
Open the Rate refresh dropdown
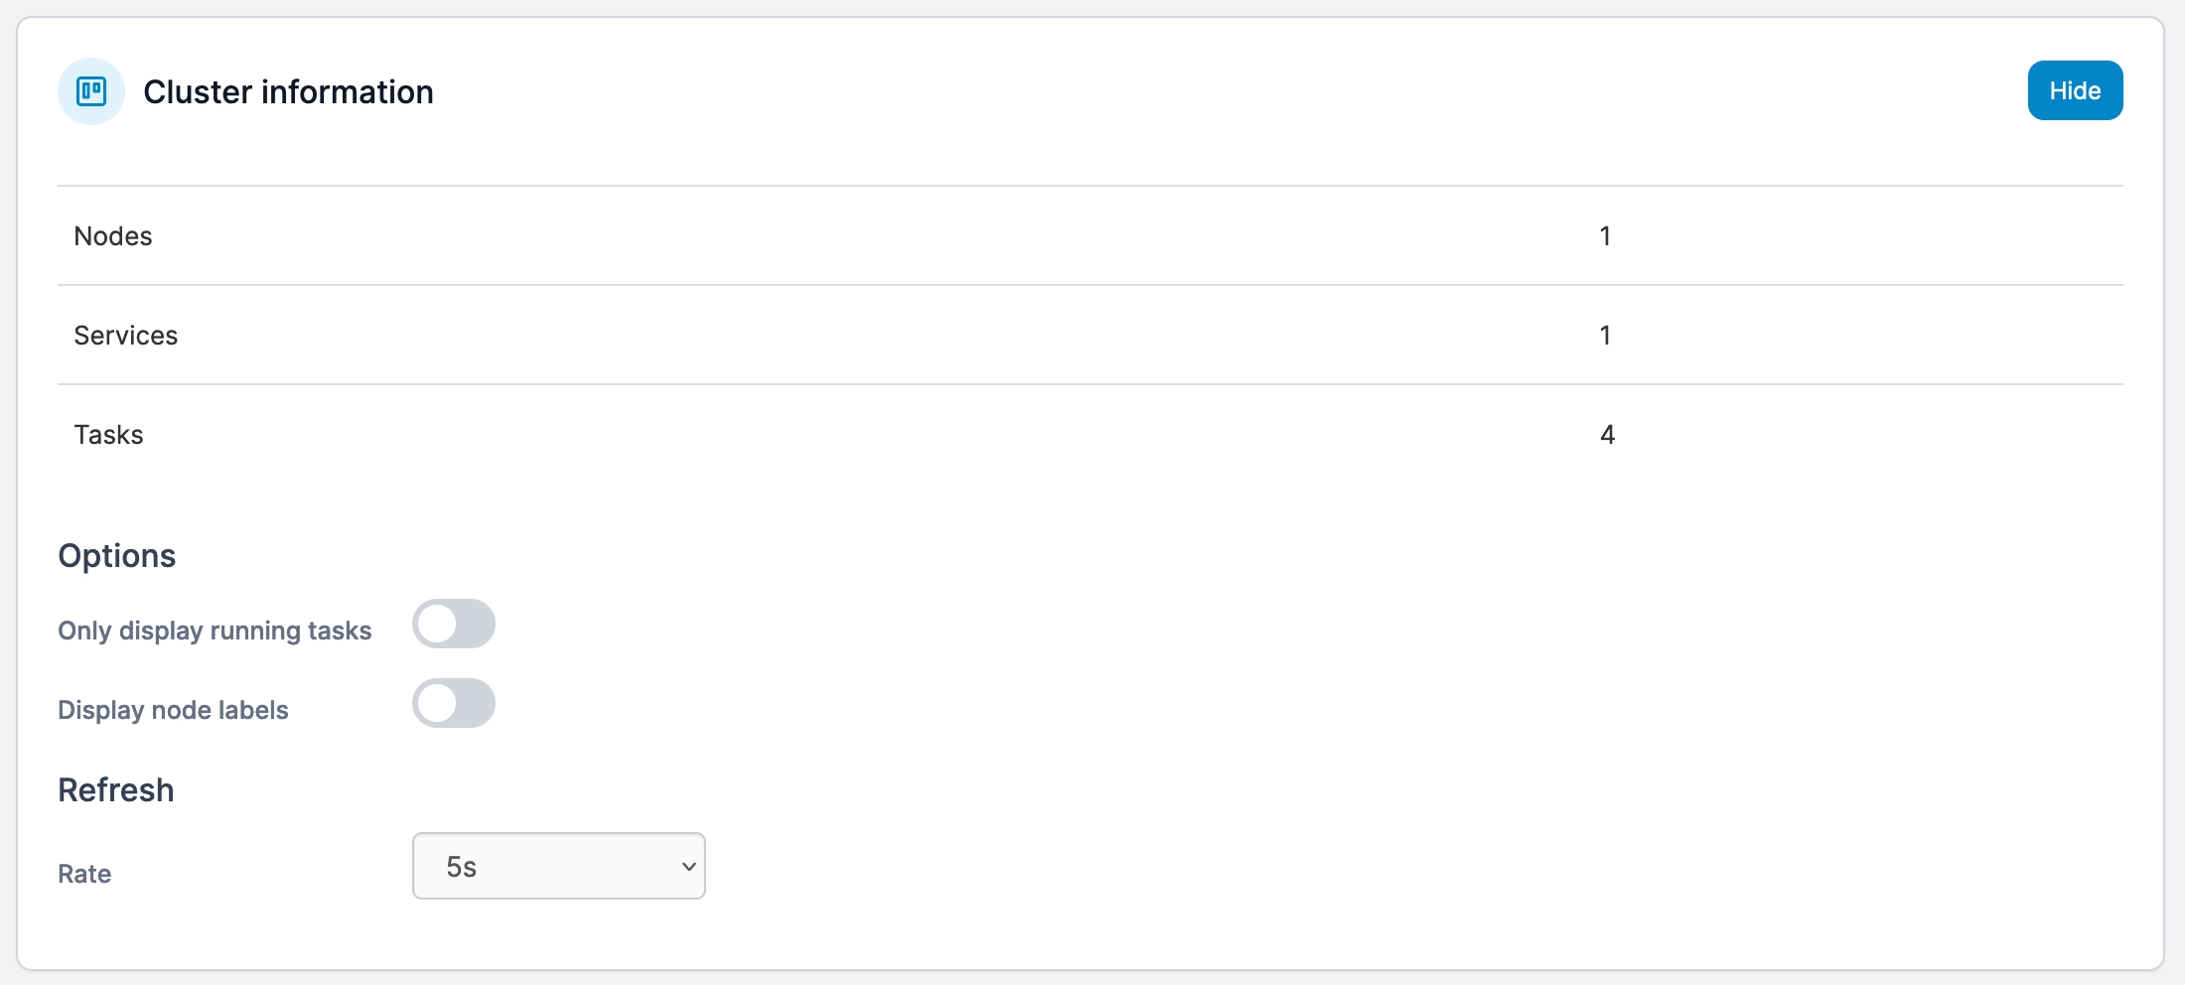[x=558, y=866]
